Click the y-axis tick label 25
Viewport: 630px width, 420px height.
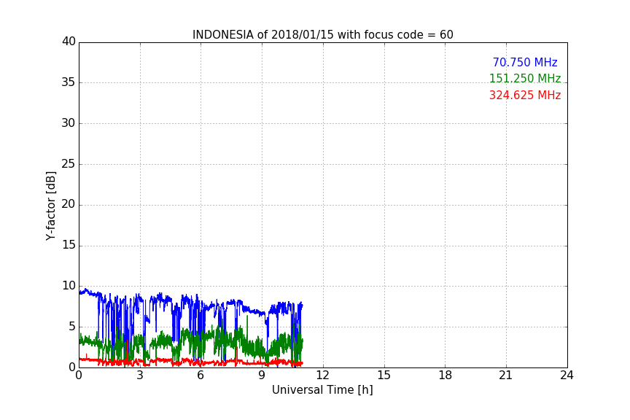(x=69, y=164)
